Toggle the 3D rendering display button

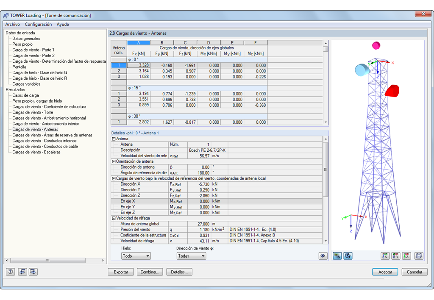click(x=348, y=256)
